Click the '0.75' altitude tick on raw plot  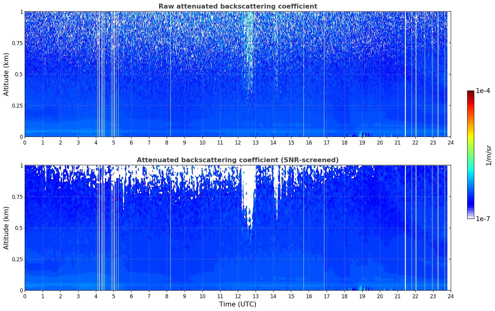click(x=17, y=43)
